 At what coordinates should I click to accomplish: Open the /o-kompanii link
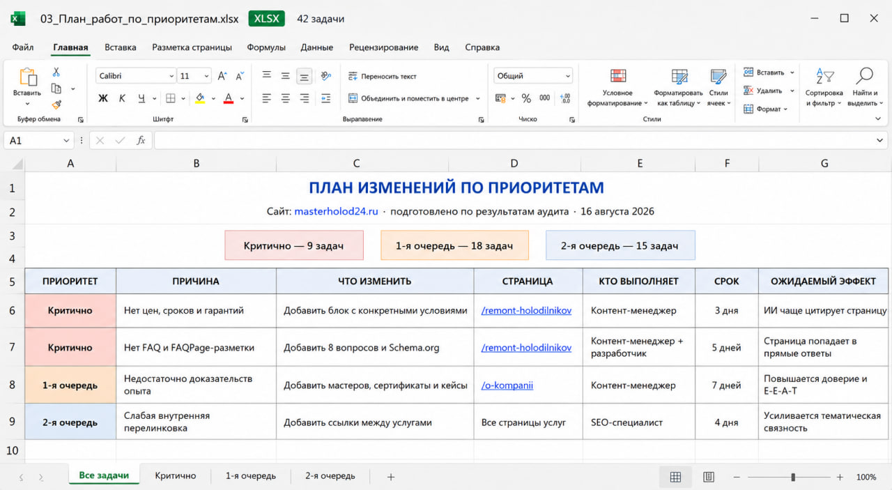(507, 385)
